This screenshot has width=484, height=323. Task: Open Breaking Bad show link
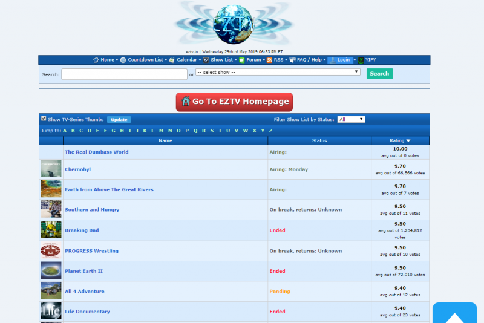[82, 230]
